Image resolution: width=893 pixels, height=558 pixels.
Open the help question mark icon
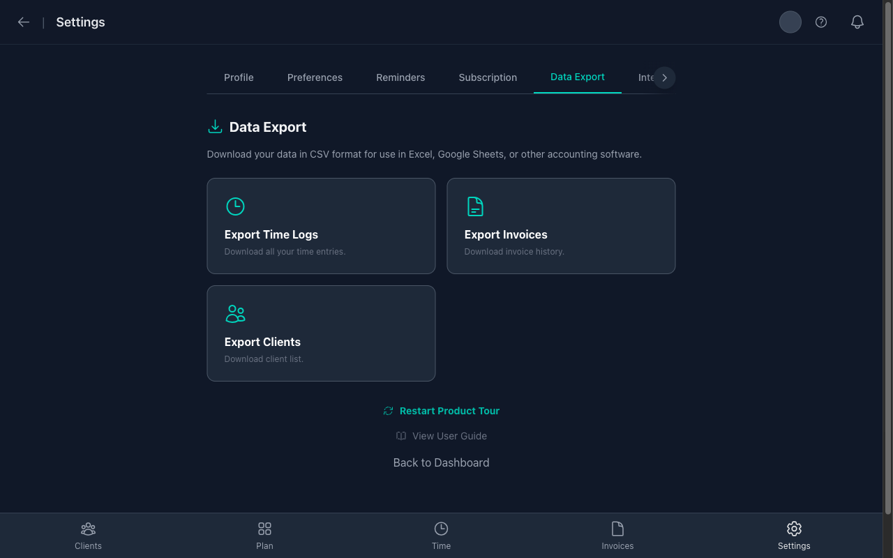[820, 22]
